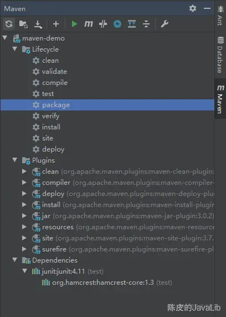Download sources and documentation icon
Image resolution: width=226 pixels, height=317 pixels.
(x=38, y=24)
